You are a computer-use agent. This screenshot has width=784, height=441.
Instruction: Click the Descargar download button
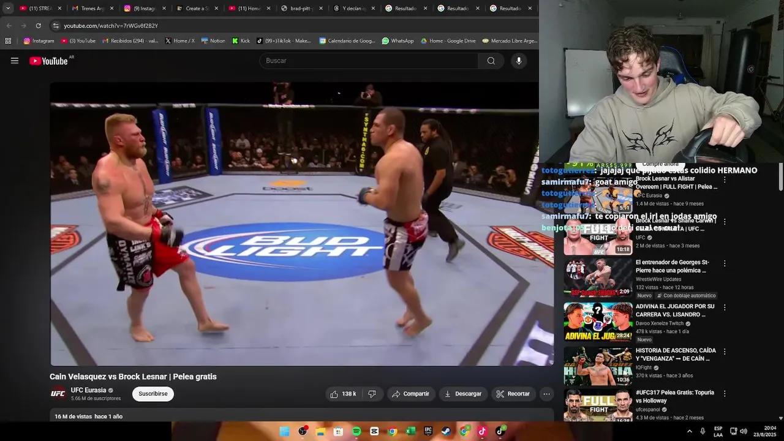464,394
